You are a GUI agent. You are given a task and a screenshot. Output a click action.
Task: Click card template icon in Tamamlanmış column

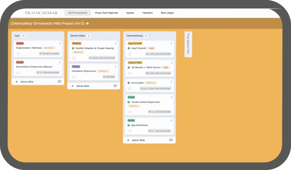point(171,140)
